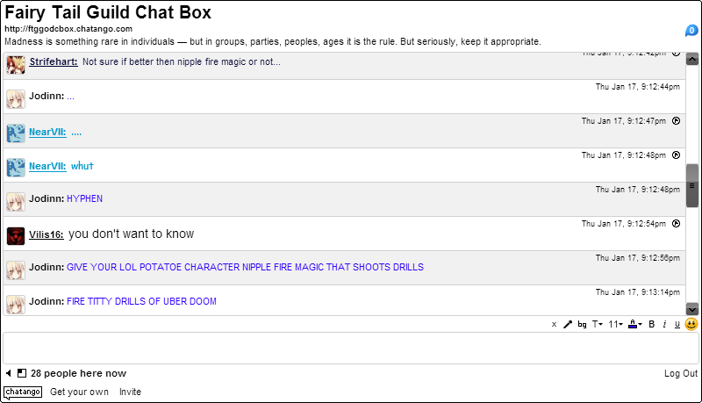Toggle bold text formatting

coord(651,324)
